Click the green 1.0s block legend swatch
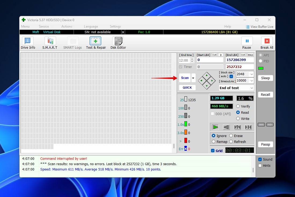This screenshot has height=197, width=295. (x=186, y=124)
